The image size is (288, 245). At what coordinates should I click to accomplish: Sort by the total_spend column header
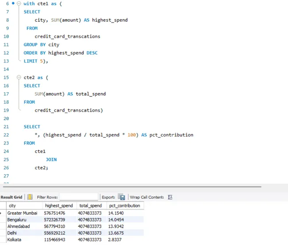pyautogui.click(x=90, y=206)
